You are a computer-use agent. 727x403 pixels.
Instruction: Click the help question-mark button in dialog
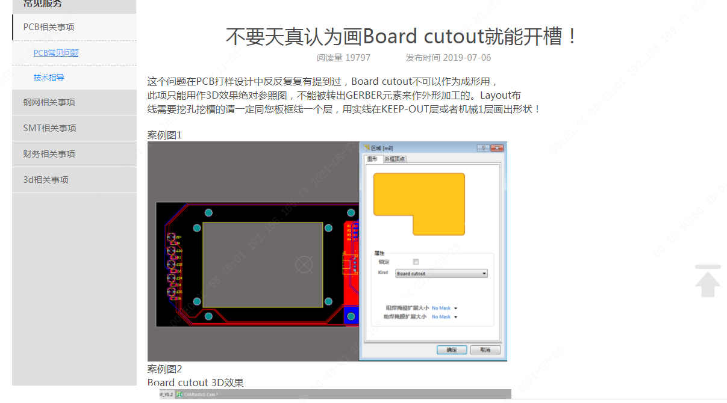click(x=482, y=148)
